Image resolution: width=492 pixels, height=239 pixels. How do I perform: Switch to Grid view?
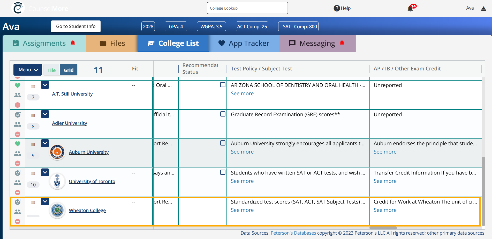69,70
